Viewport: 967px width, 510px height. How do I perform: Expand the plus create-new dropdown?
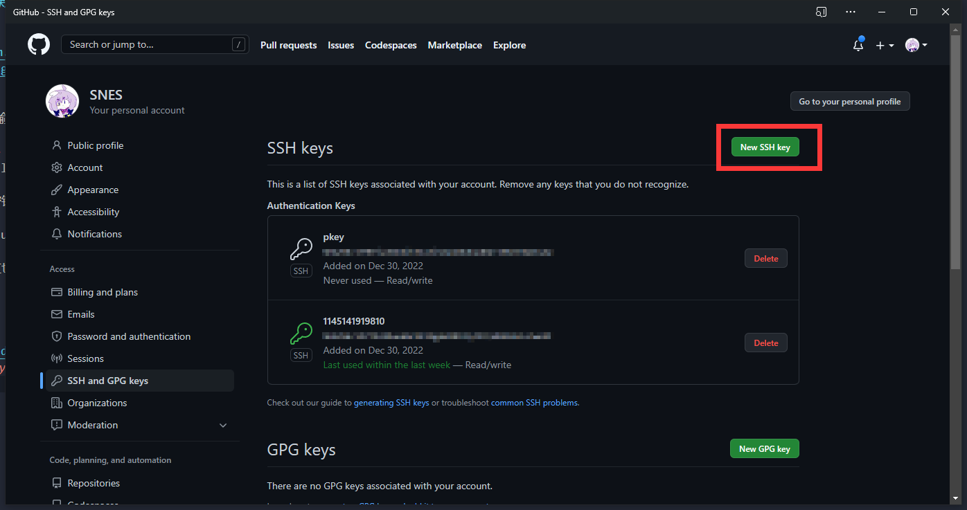coord(885,45)
